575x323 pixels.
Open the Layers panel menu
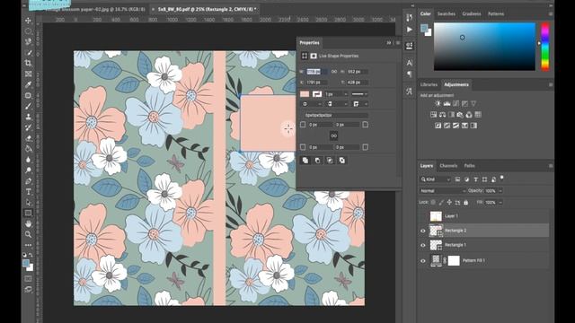[x=551, y=166]
